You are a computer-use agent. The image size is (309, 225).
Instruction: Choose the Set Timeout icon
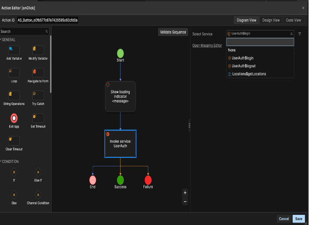[38, 118]
